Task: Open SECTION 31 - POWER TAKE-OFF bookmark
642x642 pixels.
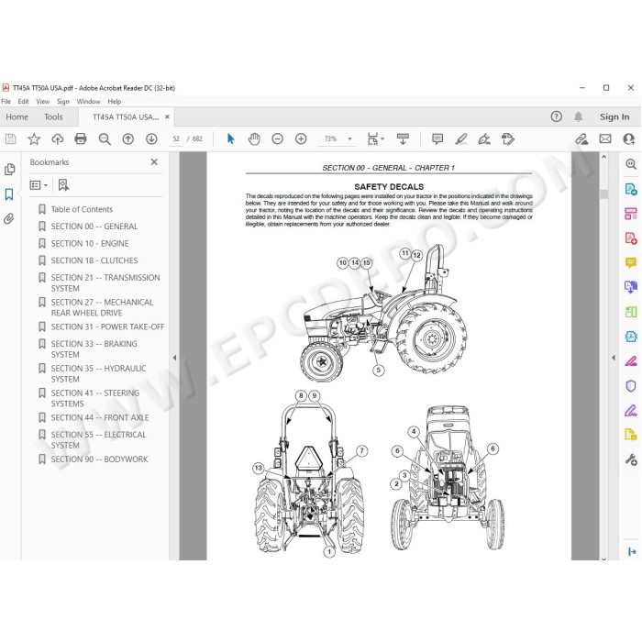Action: coord(107,327)
